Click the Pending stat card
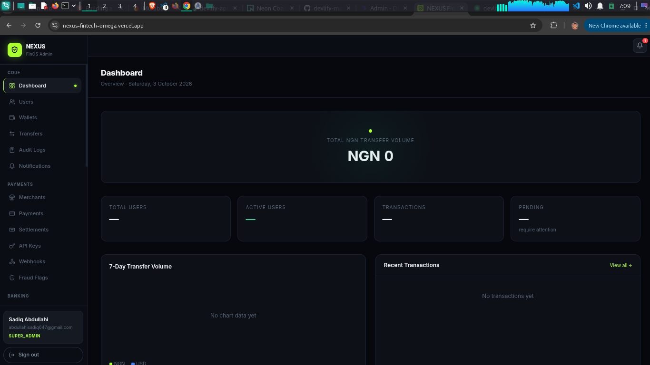The image size is (650, 365). (x=575, y=219)
